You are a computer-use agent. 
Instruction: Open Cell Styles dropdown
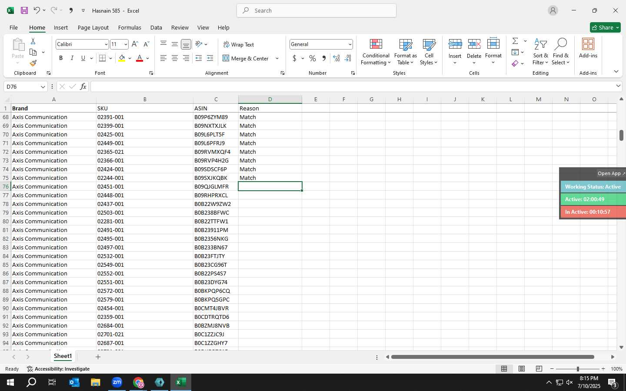coord(429,52)
